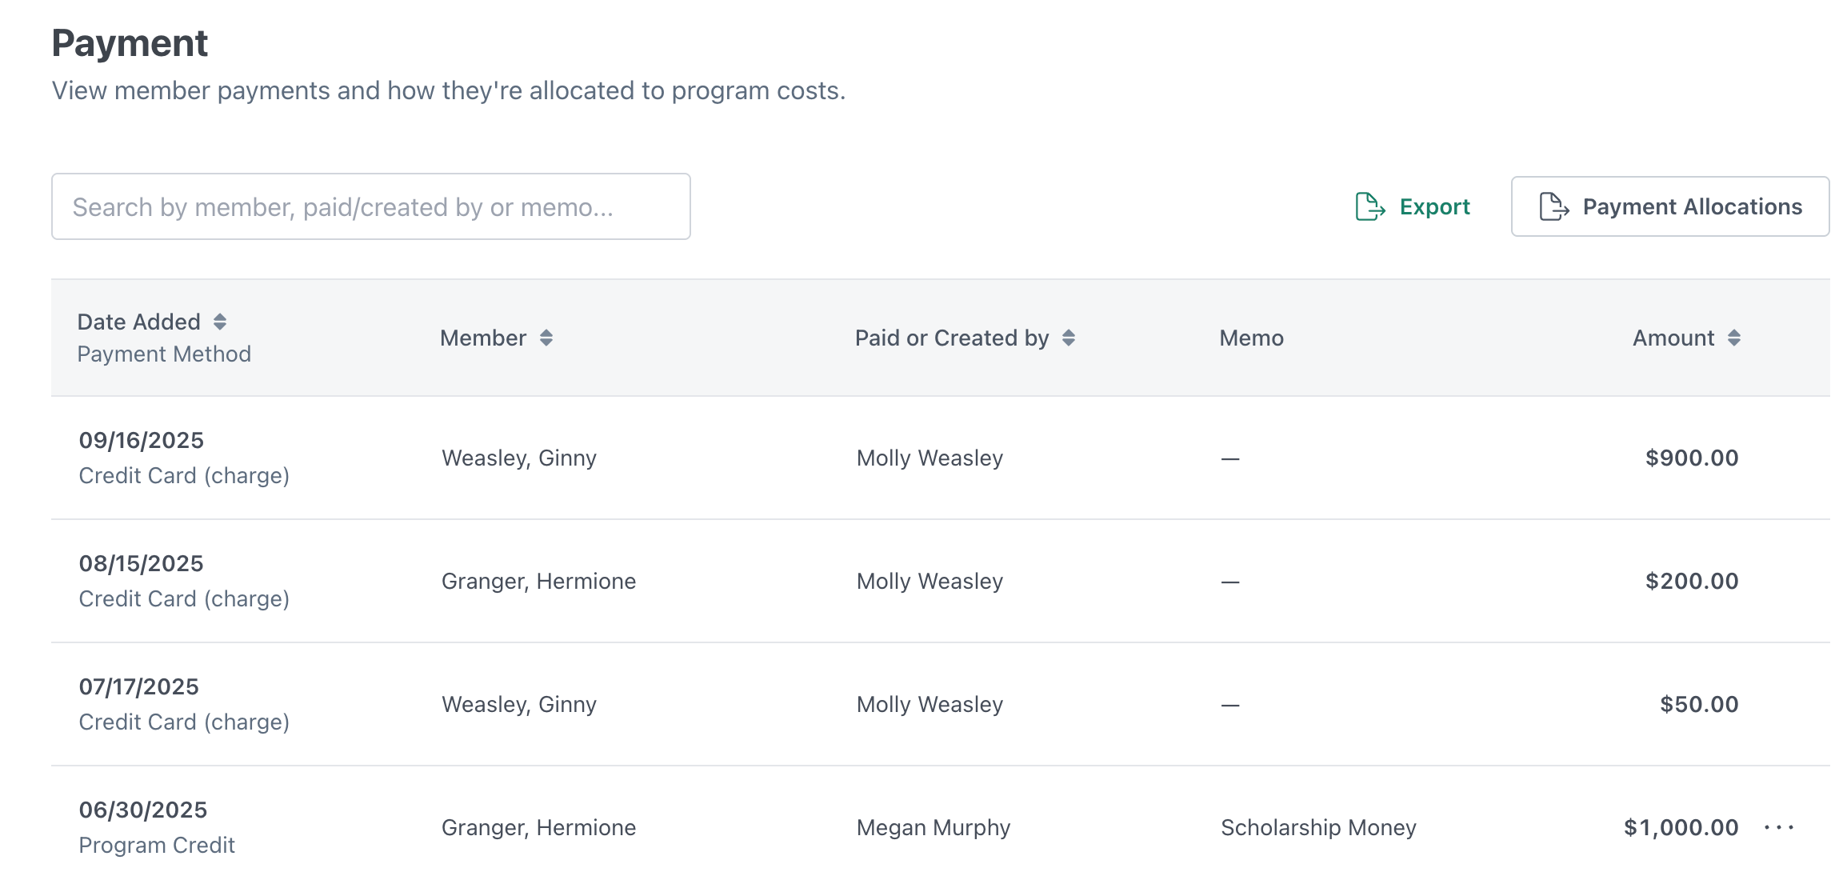Focus the member search field
1843x888 pixels.
click(371, 206)
